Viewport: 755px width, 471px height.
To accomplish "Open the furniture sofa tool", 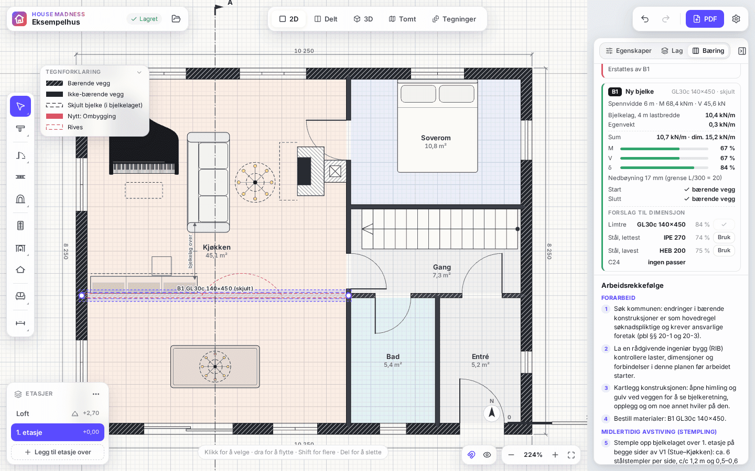I will pos(20,296).
